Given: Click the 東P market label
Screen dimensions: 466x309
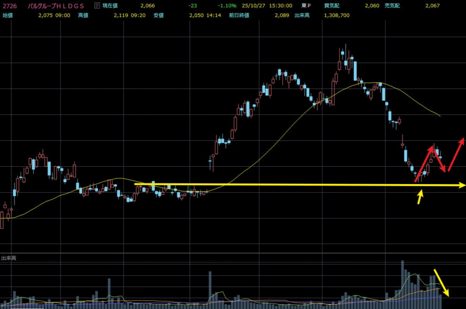Looking at the screenshot, I should pos(307,5).
